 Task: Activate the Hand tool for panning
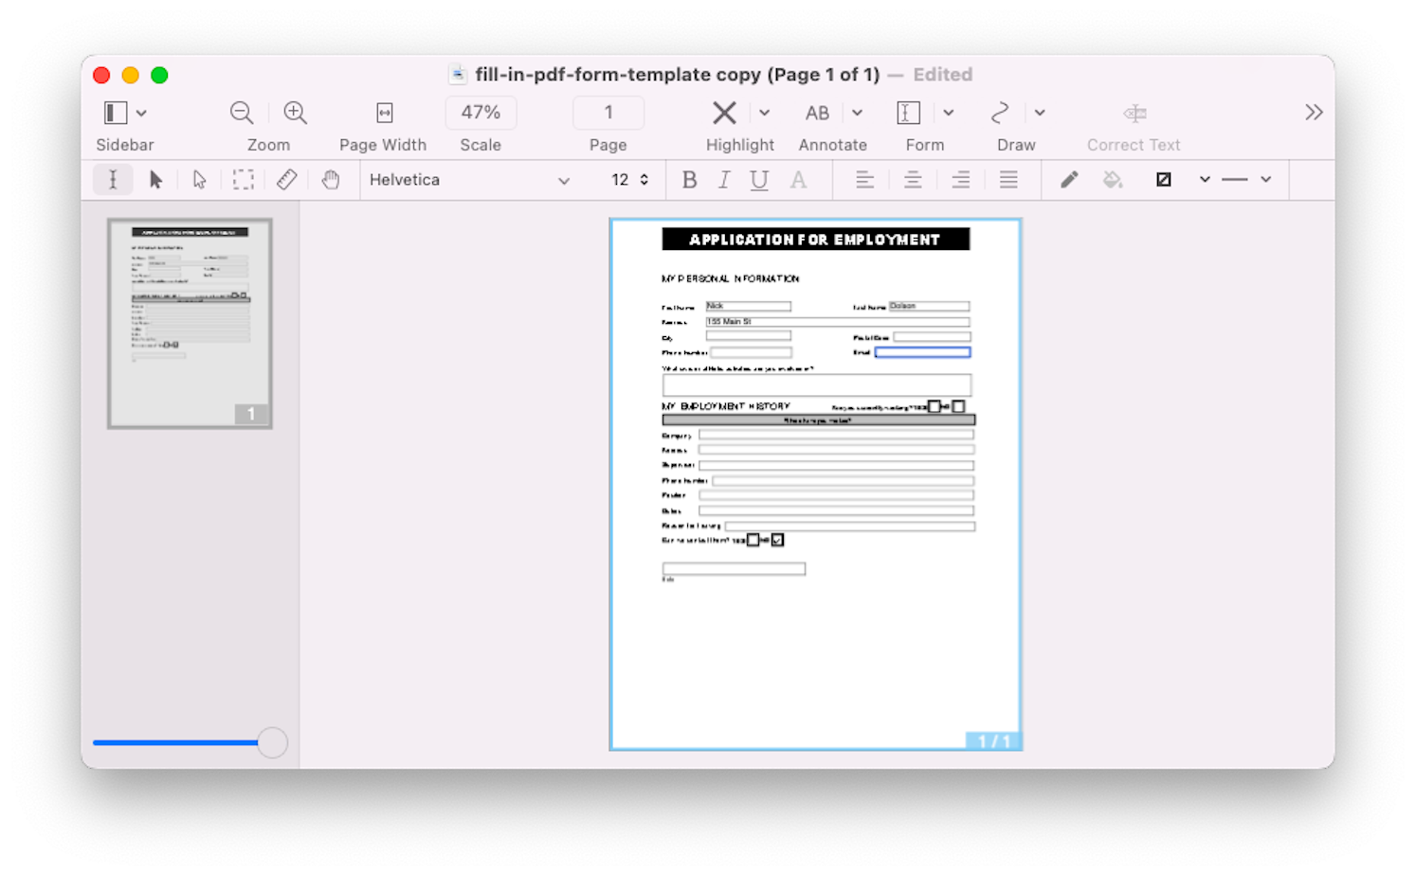pos(332,179)
